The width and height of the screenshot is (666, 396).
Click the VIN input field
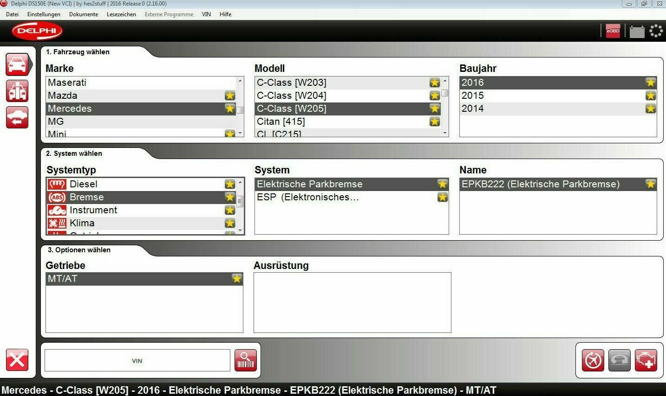137,361
